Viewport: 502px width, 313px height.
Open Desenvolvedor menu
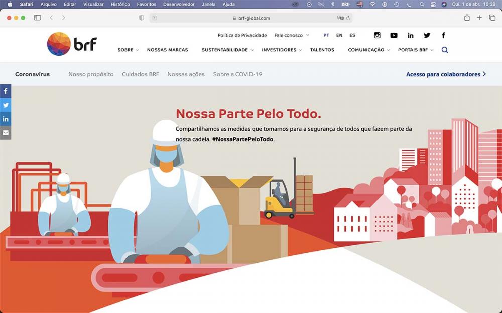pos(179,4)
